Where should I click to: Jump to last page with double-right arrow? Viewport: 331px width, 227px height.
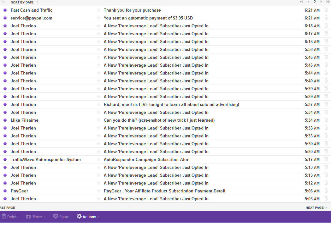click(x=328, y=2)
